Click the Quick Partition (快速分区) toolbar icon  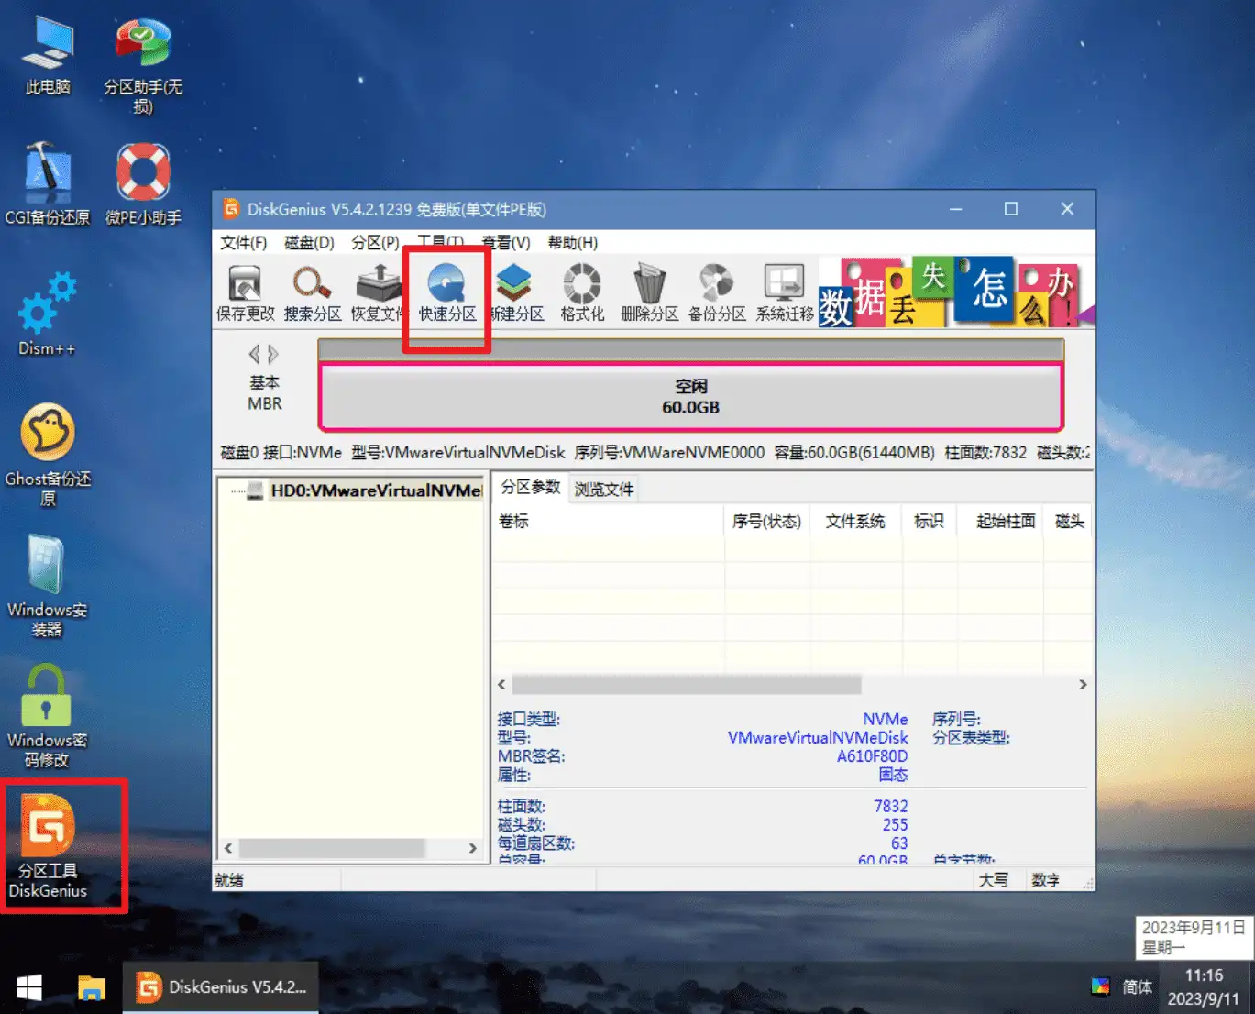(x=447, y=293)
